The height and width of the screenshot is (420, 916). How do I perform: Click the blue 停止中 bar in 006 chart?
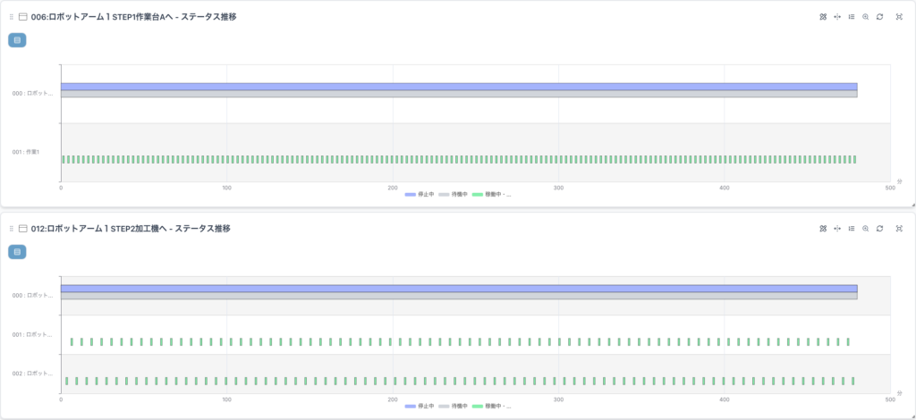[x=459, y=87]
